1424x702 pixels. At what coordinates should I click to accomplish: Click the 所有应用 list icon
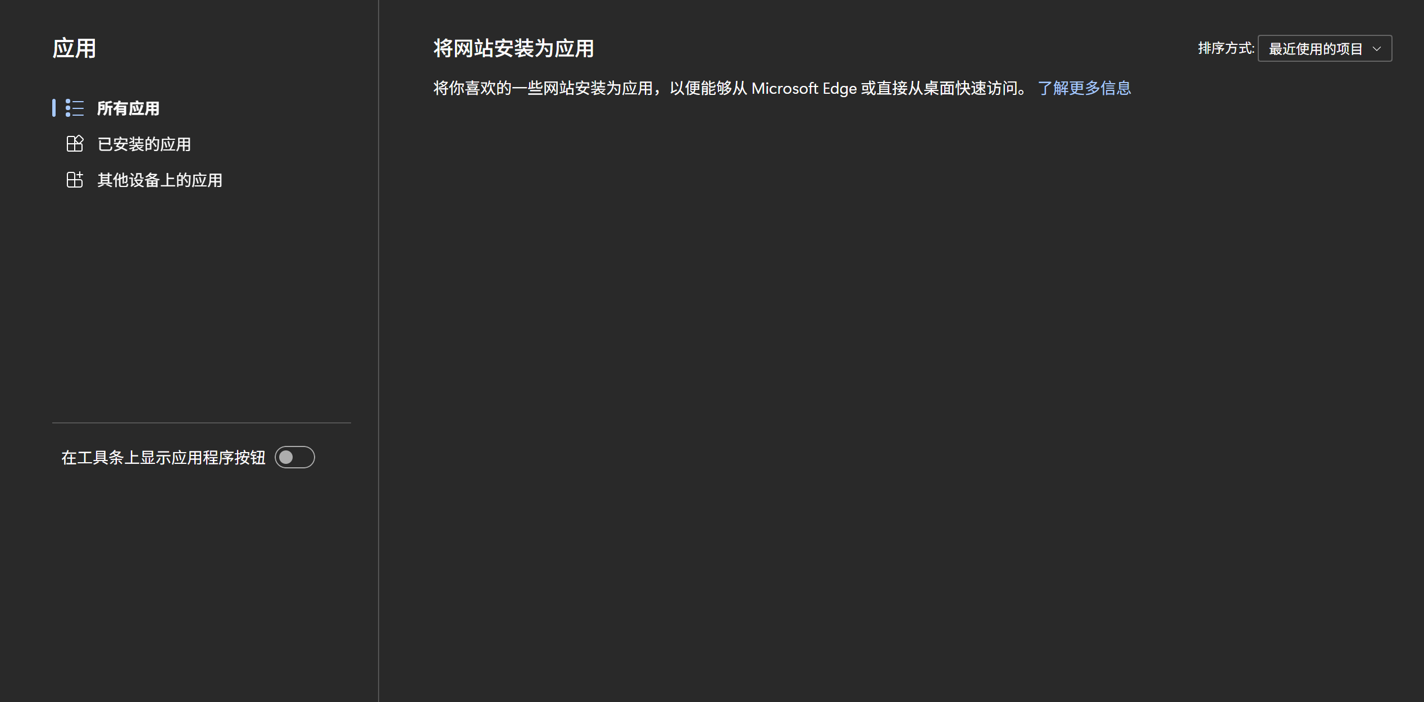point(75,108)
